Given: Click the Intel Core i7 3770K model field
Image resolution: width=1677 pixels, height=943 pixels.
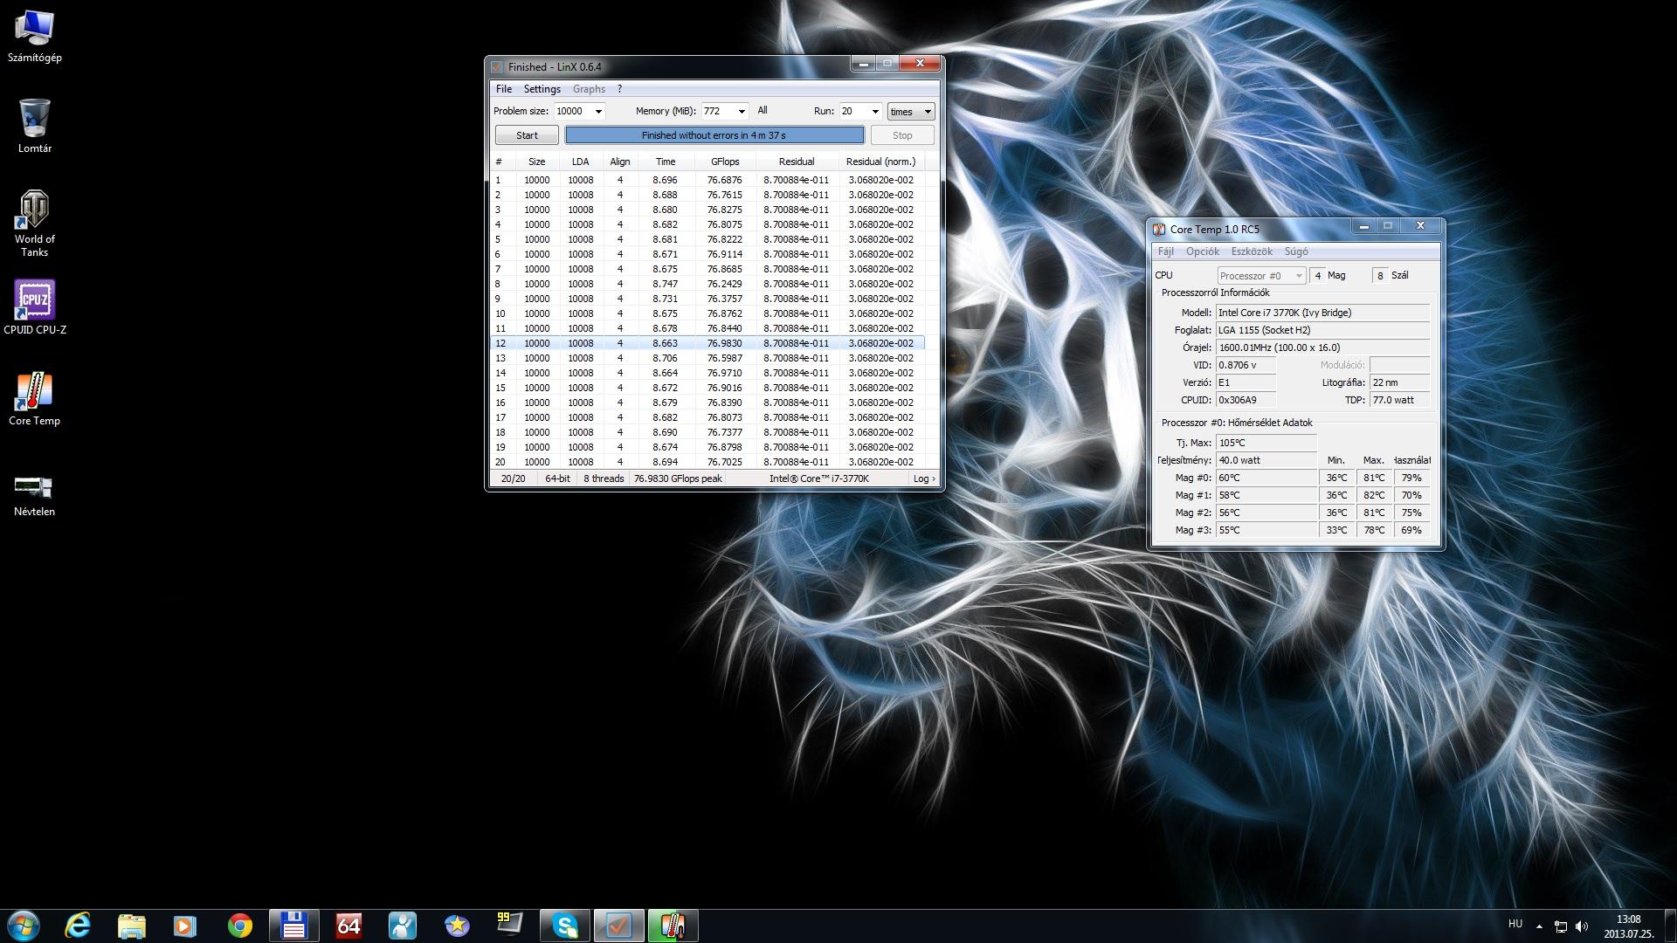Looking at the screenshot, I should pos(1322,313).
